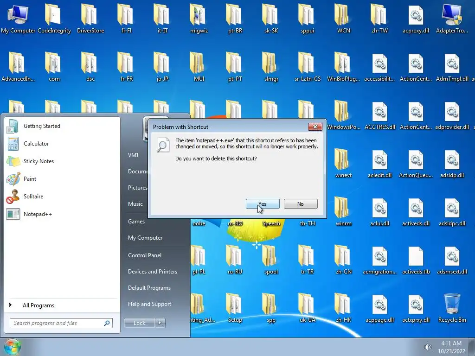This screenshot has width=475, height=356.
Task: Select the ja-JP folder icon
Action: (x=162, y=67)
